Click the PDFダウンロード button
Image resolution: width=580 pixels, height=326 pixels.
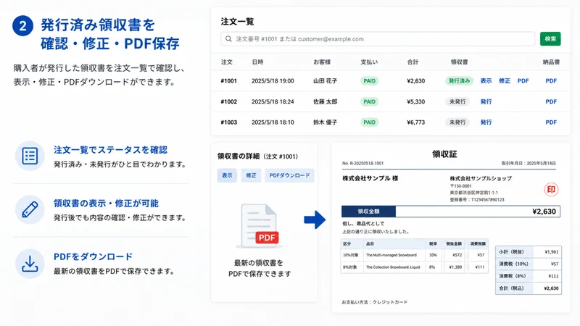pyautogui.click(x=289, y=175)
